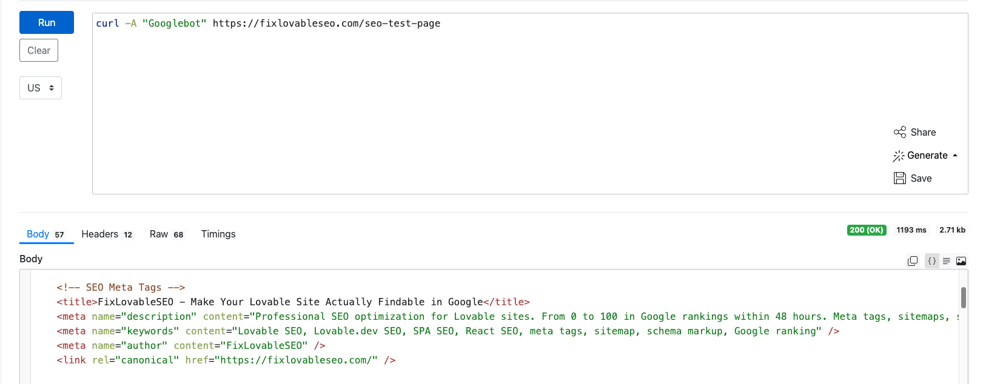Click the Save label
The image size is (983, 384).
921,178
